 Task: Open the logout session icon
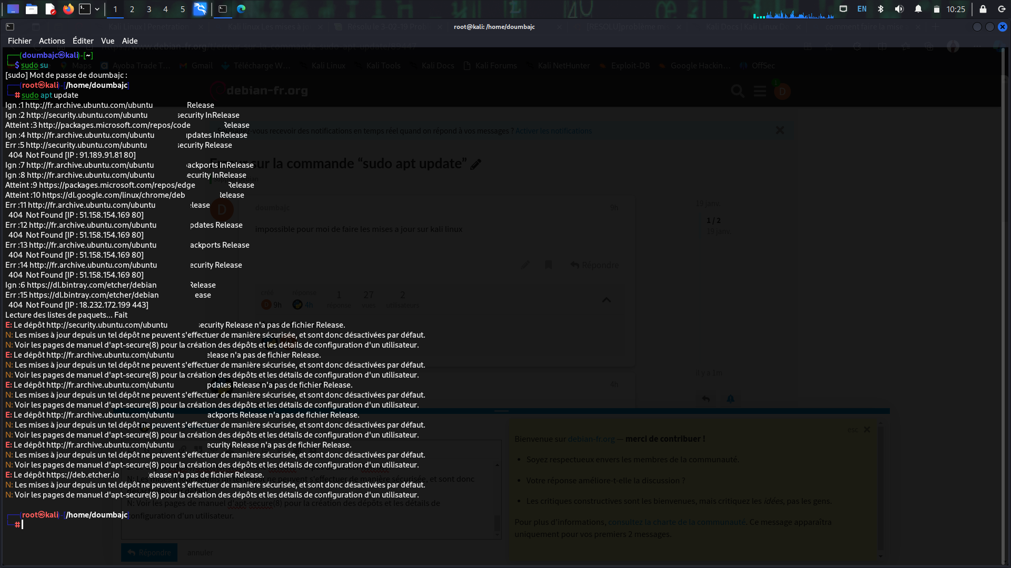coord(1002,9)
